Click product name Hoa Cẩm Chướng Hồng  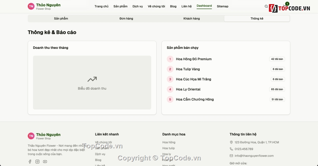[x=195, y=99]
